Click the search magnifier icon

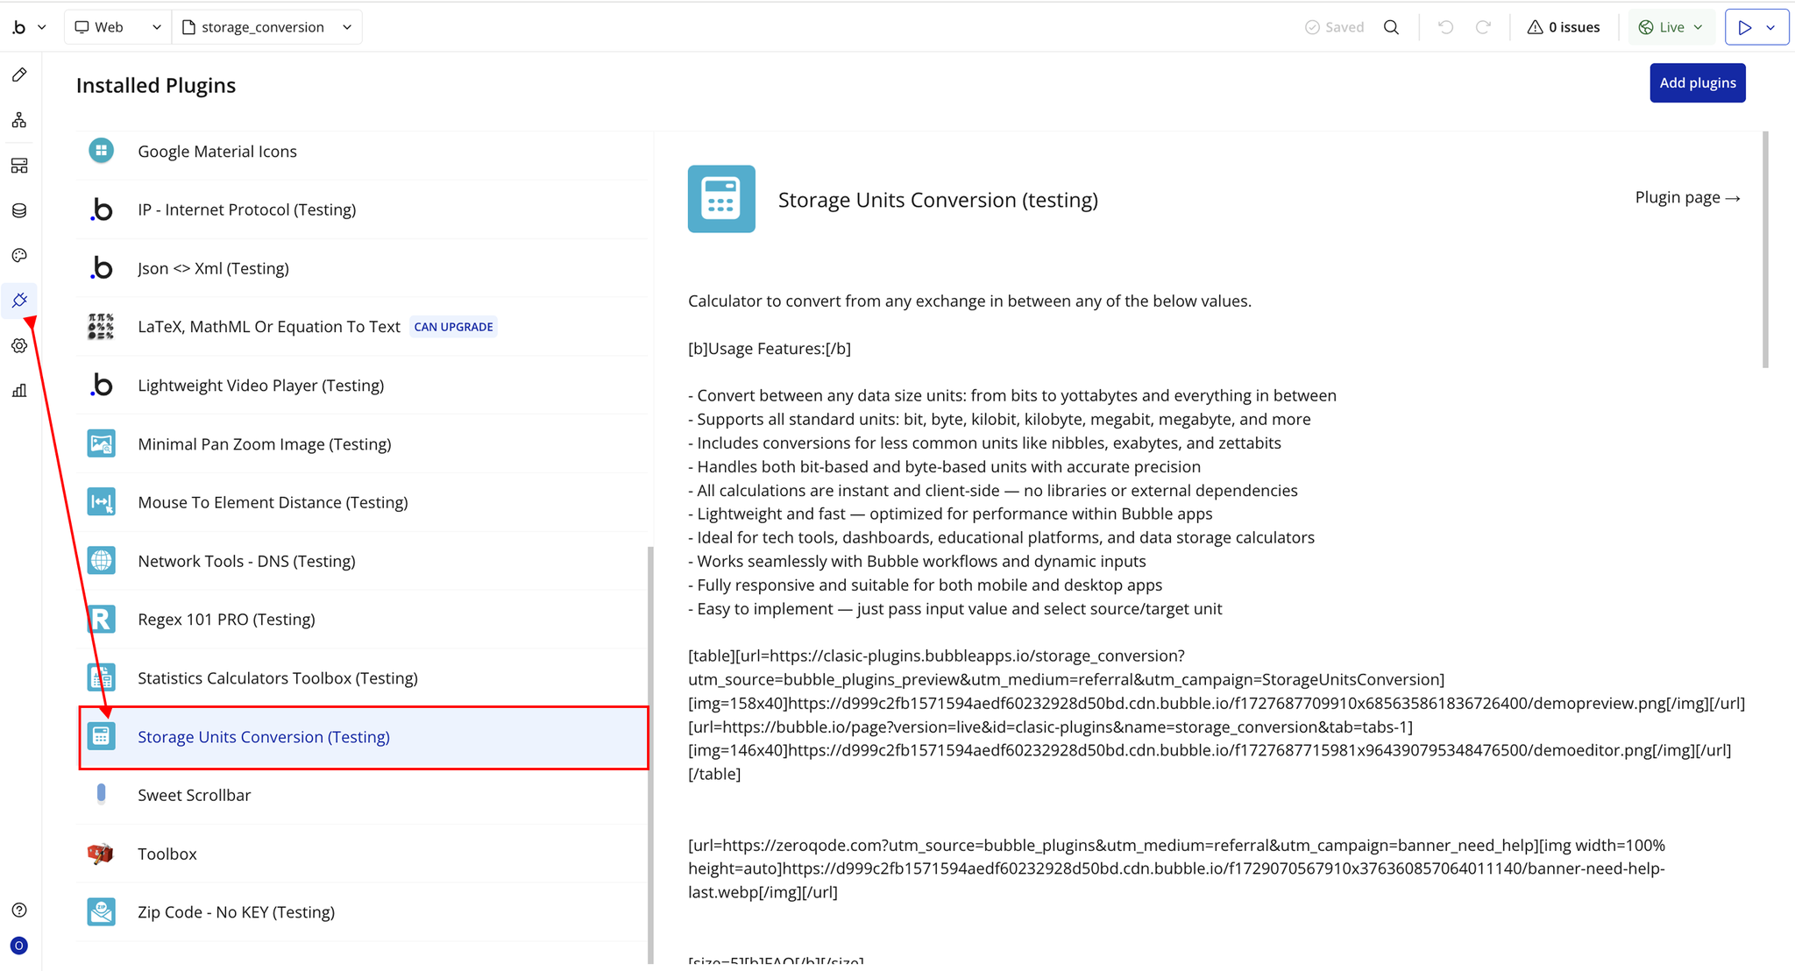coord(1391,27)
